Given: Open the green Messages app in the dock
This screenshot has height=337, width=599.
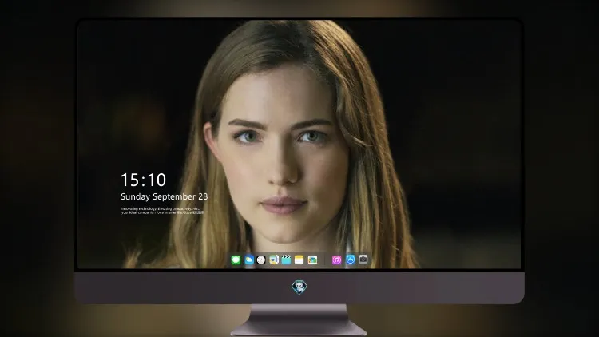Looking at the screenshot, I should point(236,260).
